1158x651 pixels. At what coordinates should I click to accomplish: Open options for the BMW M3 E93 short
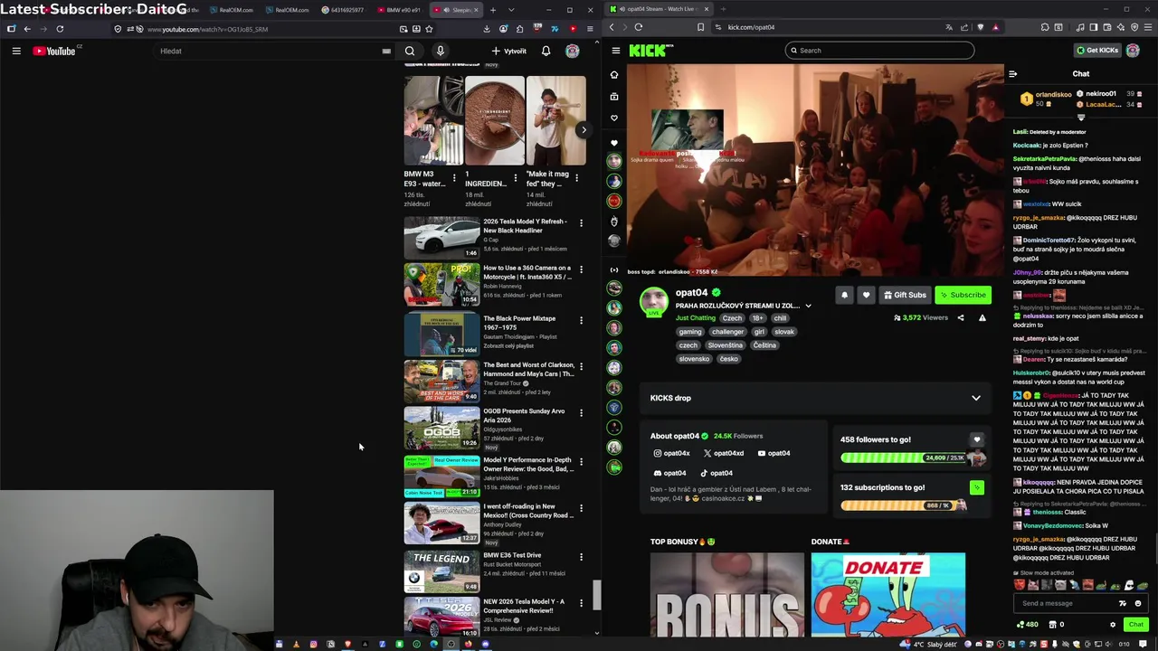(454, 179)
